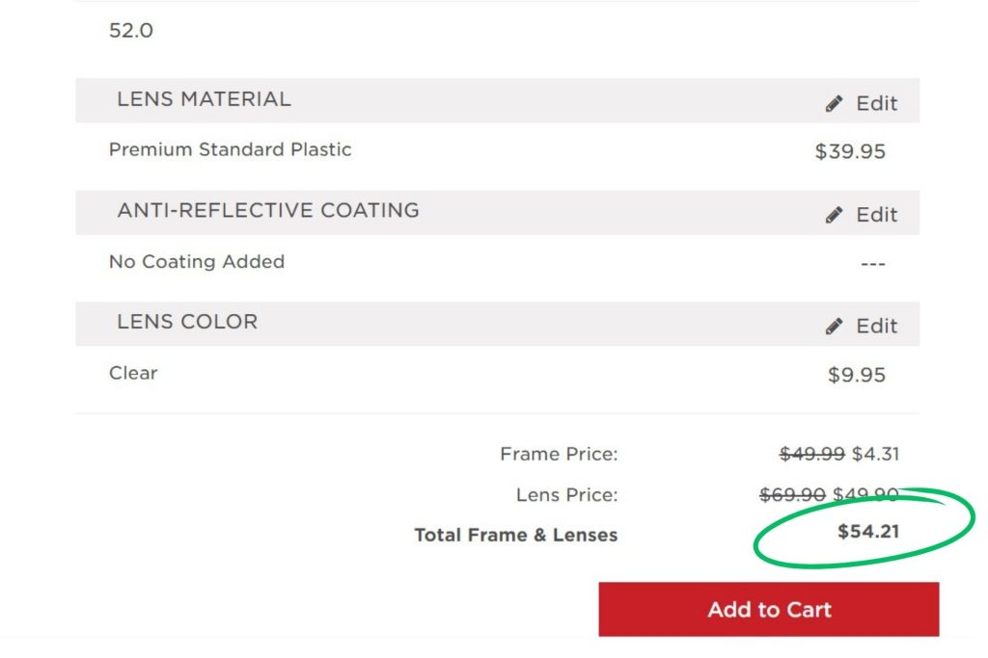Image resolution: width=988 pixels, height=658 pixels.
Task: Select the LENS COLOR section header
Action: point(187,323)
